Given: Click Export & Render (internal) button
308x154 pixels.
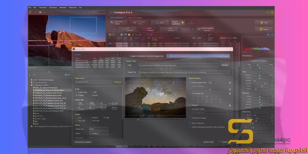Looking at the screenshot, I should tap(205, 30).
